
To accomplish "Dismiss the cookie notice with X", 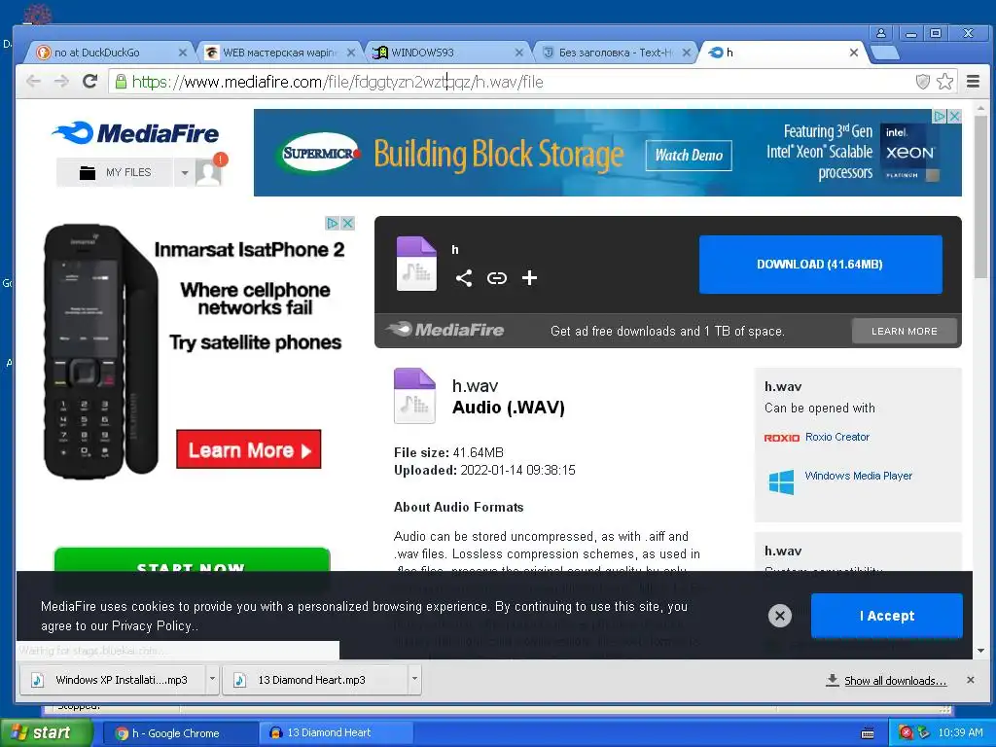I will pos(780,615).
